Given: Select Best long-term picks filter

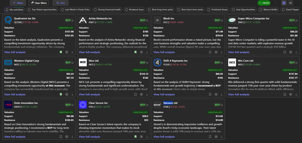Looking at the screenshot, I should point(161,10).
